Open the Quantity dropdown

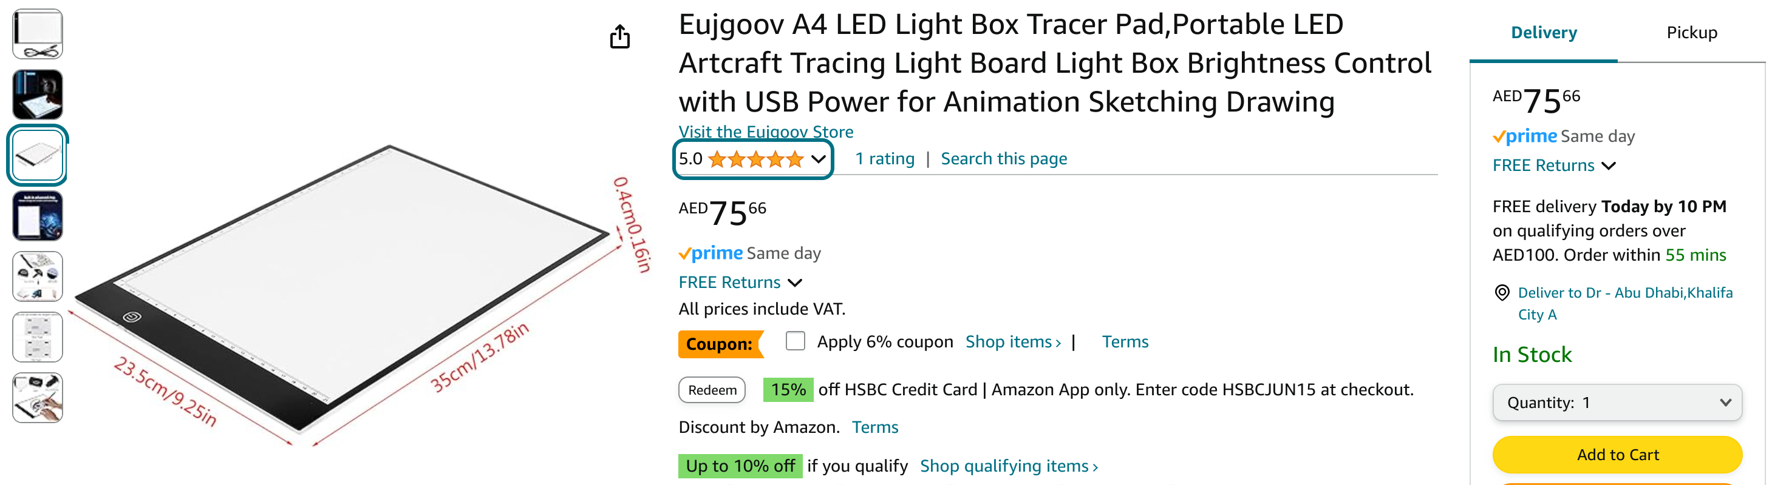click(x=1617, y=403)
